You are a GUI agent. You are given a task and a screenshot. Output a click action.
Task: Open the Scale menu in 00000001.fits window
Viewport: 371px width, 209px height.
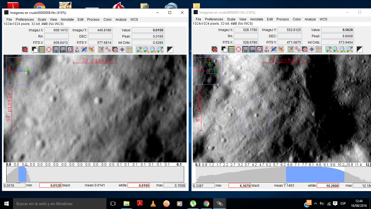click(x=231, y=19)
